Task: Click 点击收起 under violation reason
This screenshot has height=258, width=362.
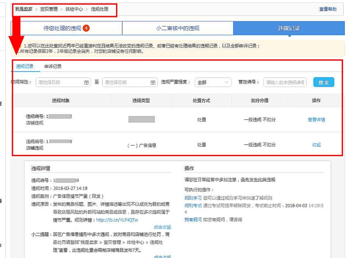Action: point(162,227)
